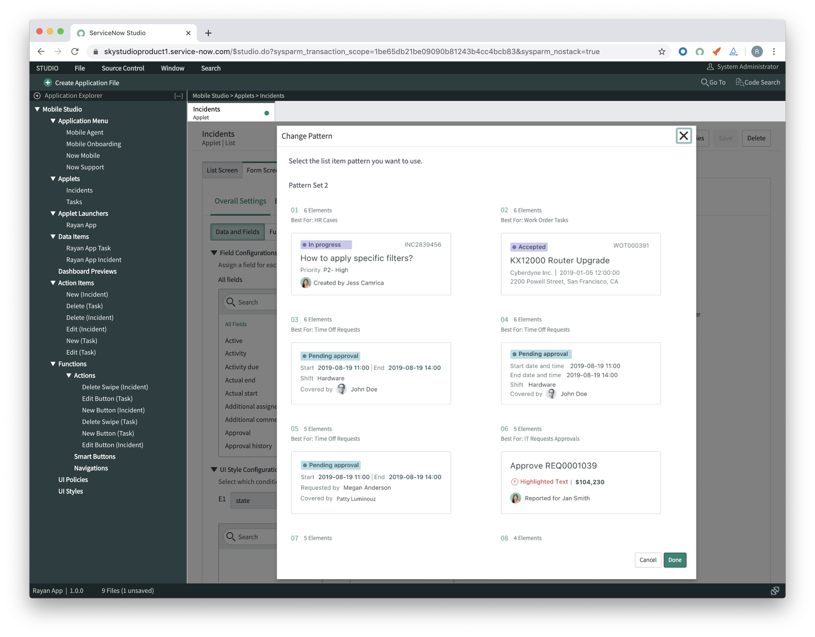Click Cancel in the Change Pattern dialog
Viewport: 815px width, 637px height.
pyautogui.click(x=647, y=560)
